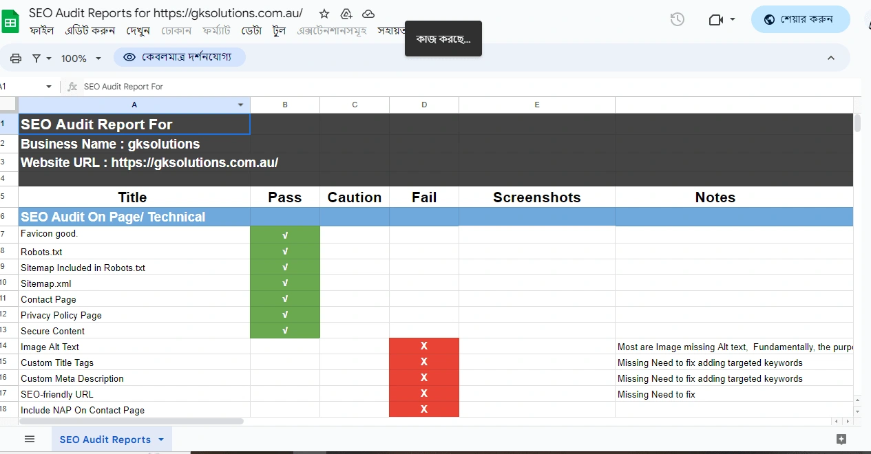The image size is (871, 454).
Task: Check the cloud document status icon
Action: point(368,14)
